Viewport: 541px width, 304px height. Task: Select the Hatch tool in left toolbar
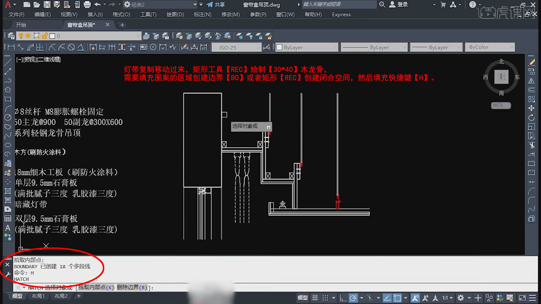point(8,191)
